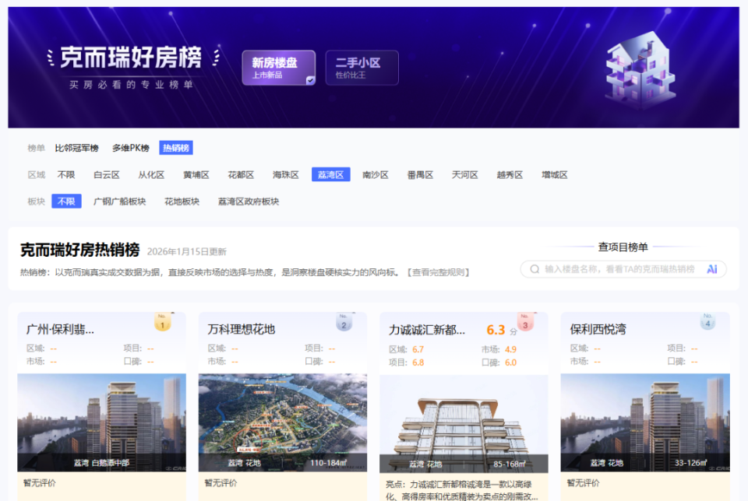Click the 万科理想花地 property thumbnail

pos(282,420)
